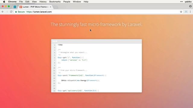
Task: Click the '<?php' line in code sample
Action: point(60,45)
